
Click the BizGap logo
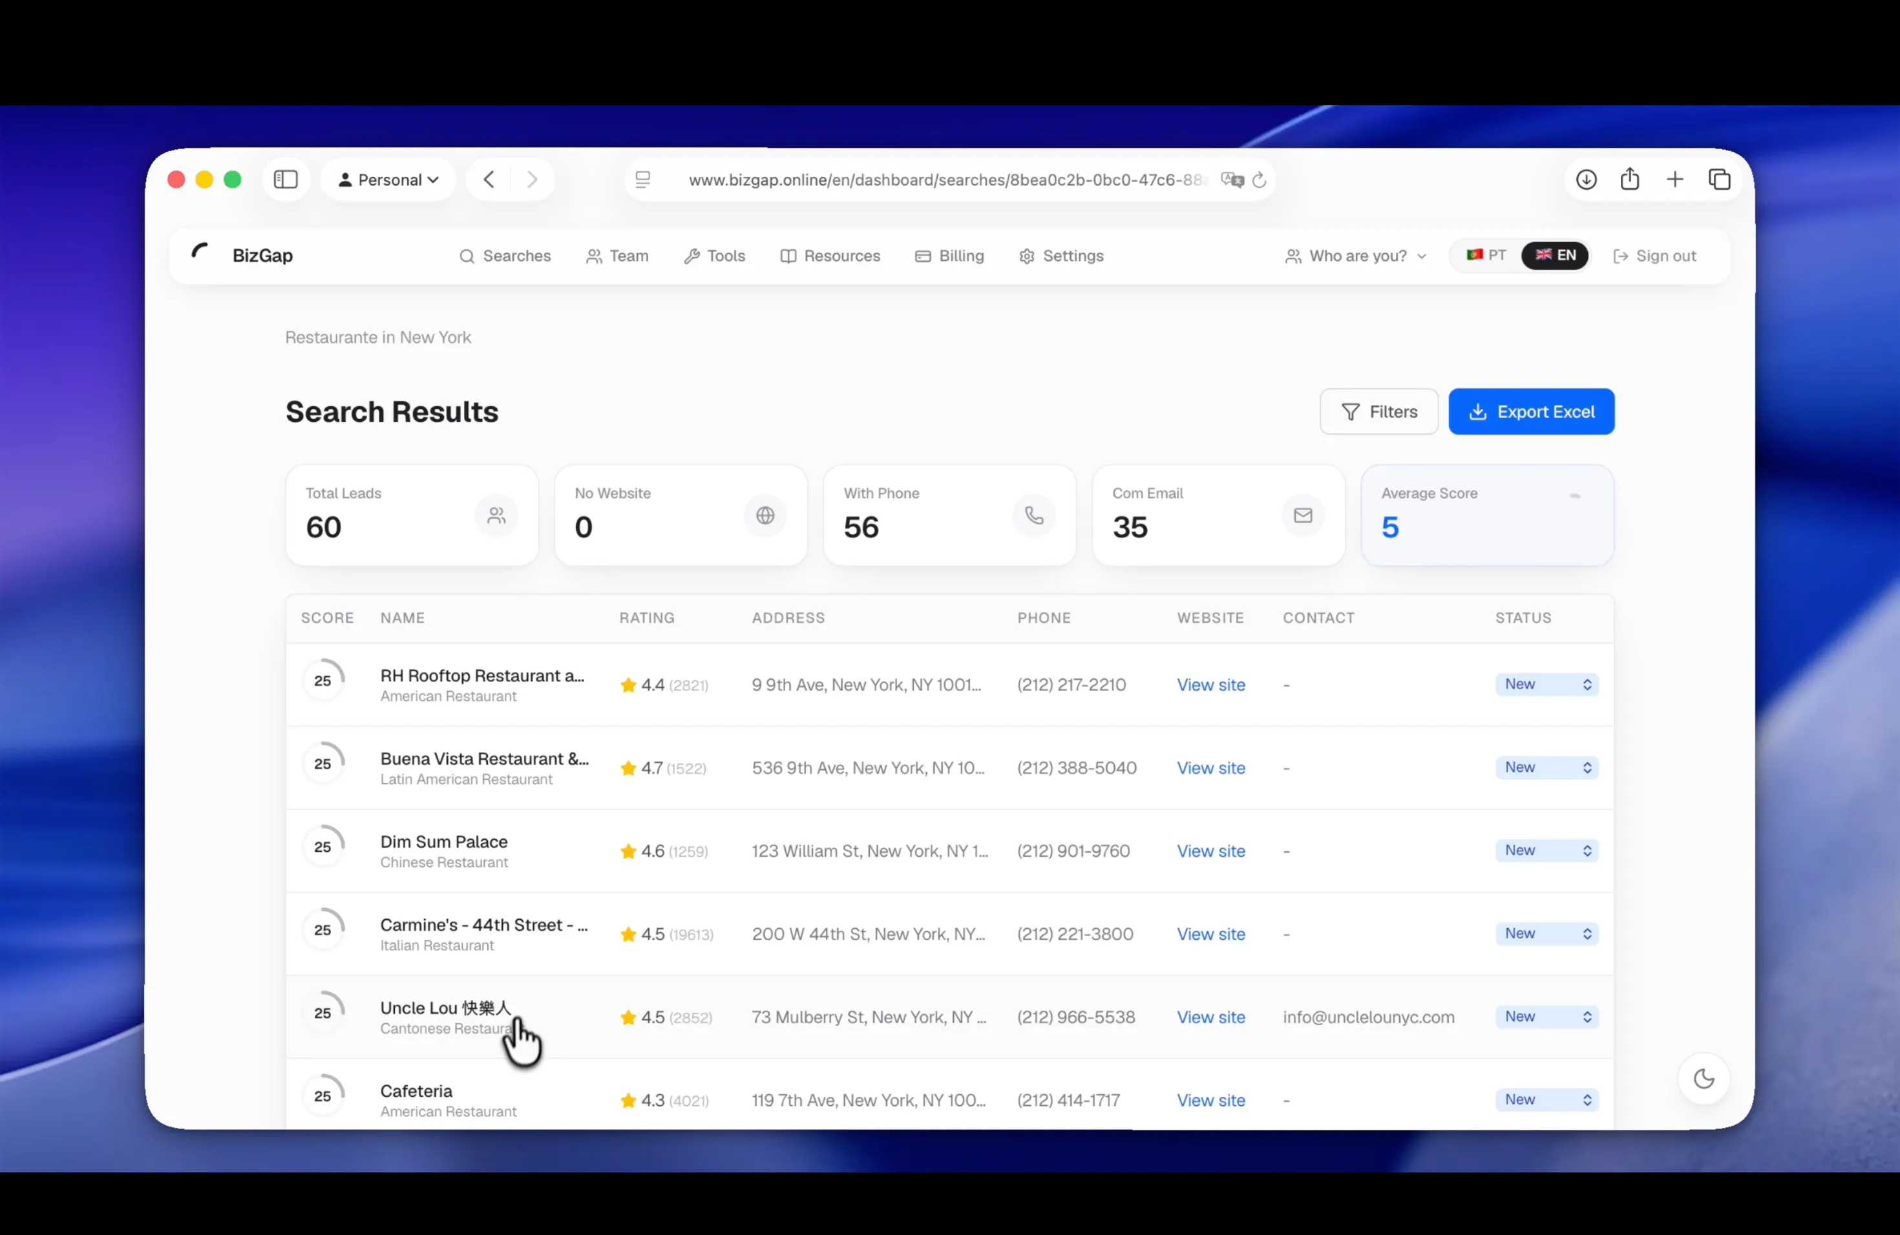243,255
